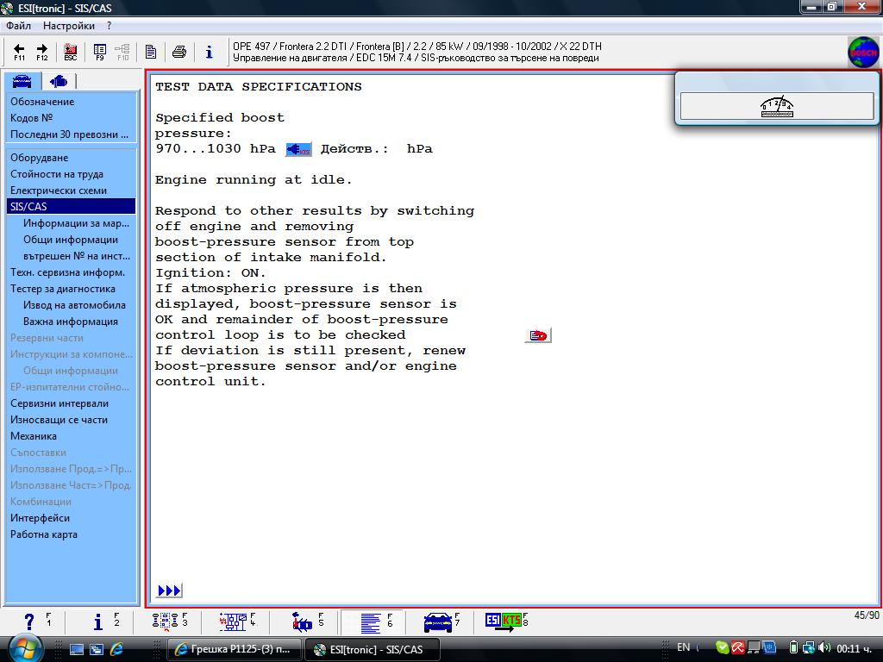Click the KTS connector icon beside 970...1030 hPa
Screen dimensions: 883x662
tap(298, 150)
